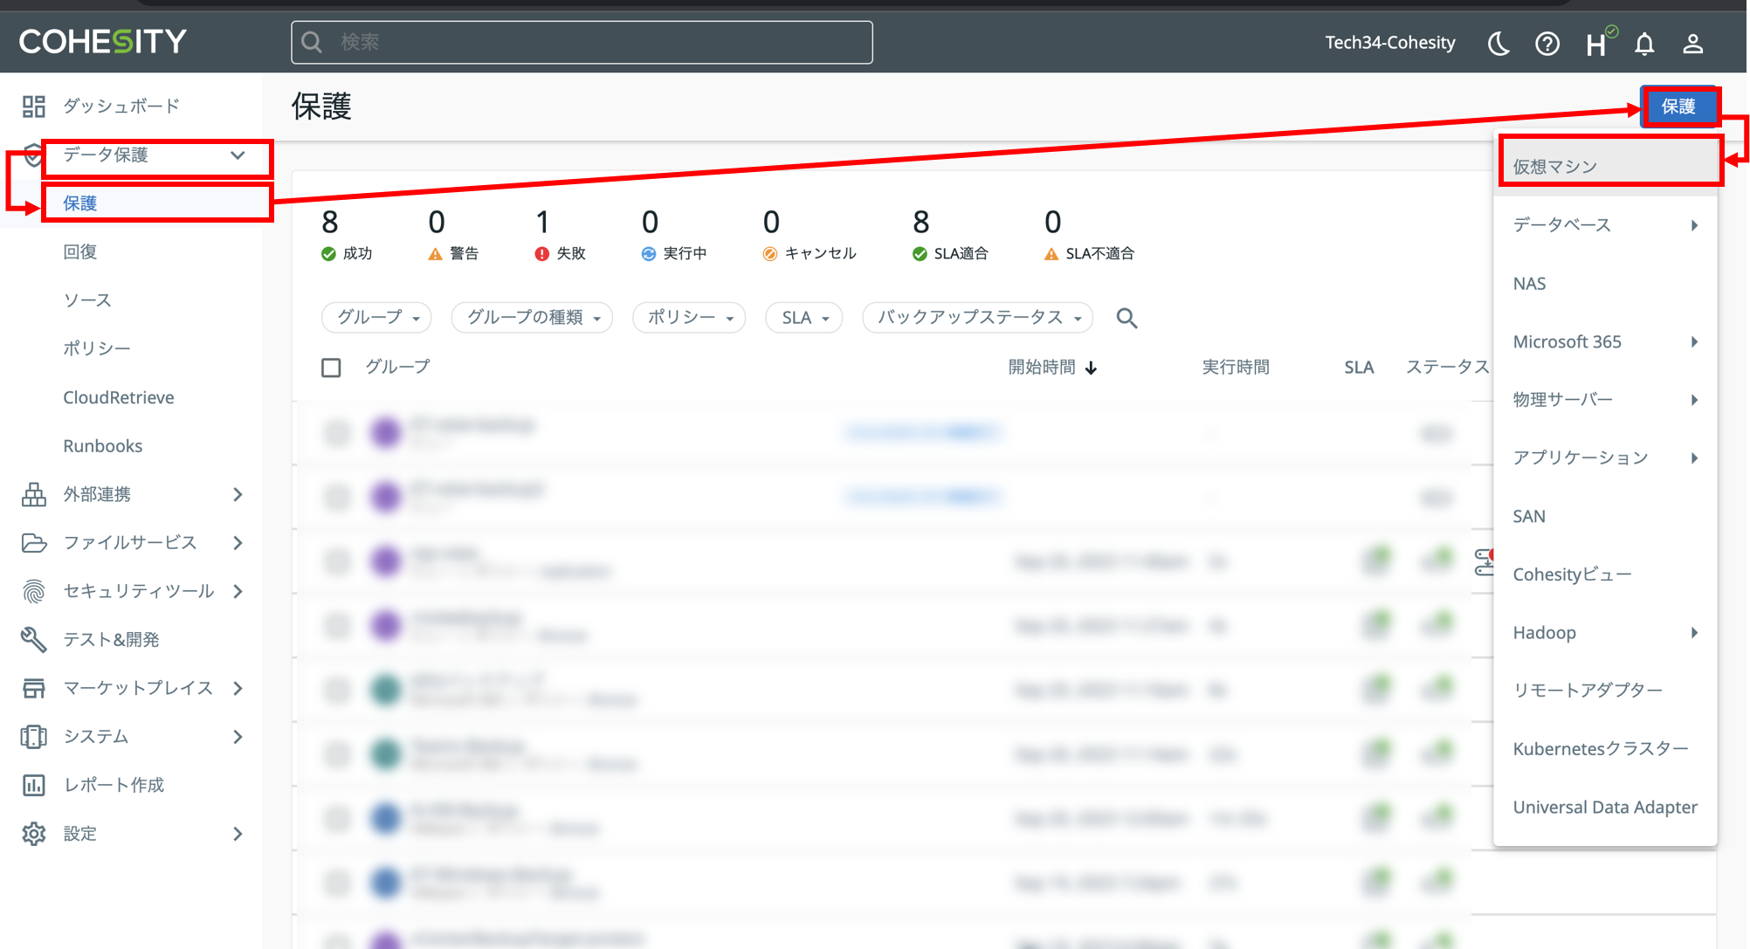Toggle dark mode moon icon
This screenshot has width=1750, height=949.
[x=1499, y=43]
